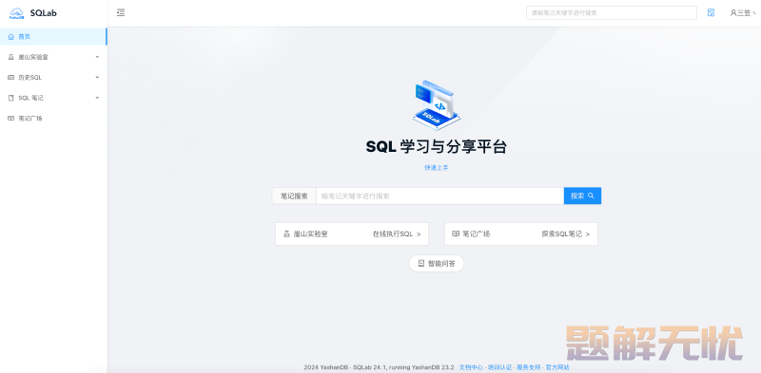Open the 三笠 user dropdown arrow

point(753,13)
